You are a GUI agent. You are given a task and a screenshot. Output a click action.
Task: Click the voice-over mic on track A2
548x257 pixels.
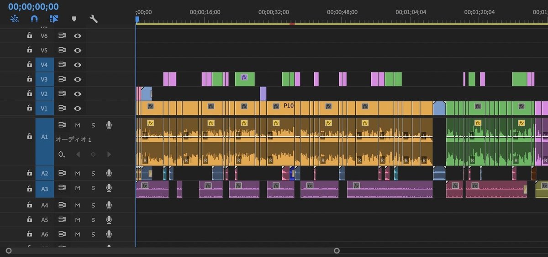pyautogui.click(x=109, y=173)
